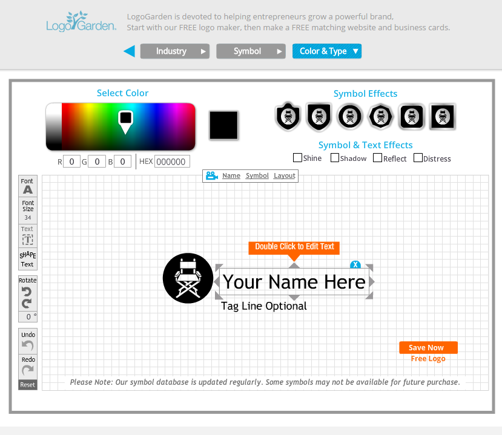
Task: Open the Font tool
Action: coord(28,186)
